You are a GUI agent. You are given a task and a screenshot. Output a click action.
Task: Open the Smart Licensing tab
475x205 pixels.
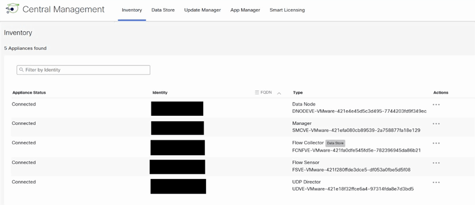tap(287, 10)
